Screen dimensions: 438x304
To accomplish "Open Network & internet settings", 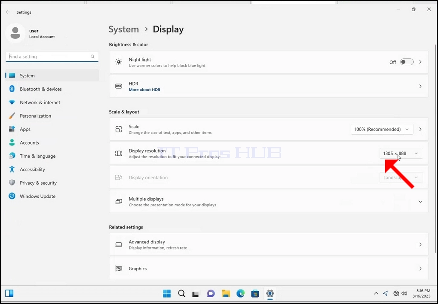I will click(52, 103).
